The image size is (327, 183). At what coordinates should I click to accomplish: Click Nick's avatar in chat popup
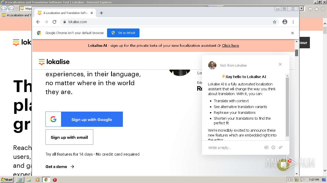click(x=212, y=65)
